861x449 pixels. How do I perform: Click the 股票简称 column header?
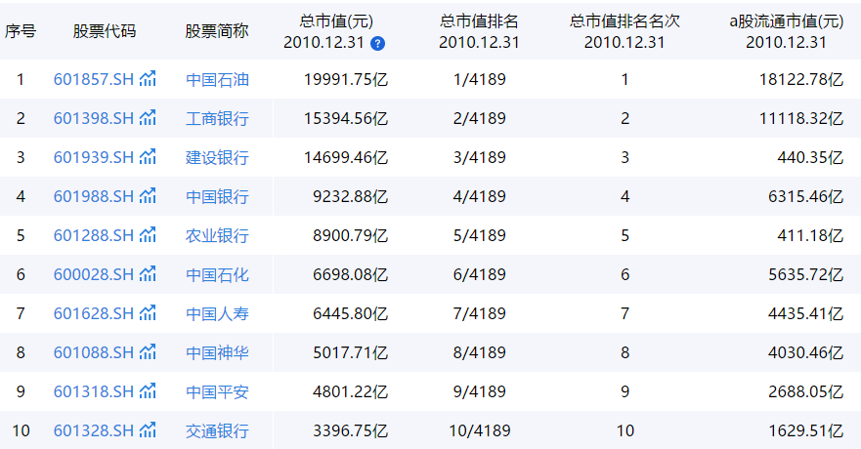217,31
